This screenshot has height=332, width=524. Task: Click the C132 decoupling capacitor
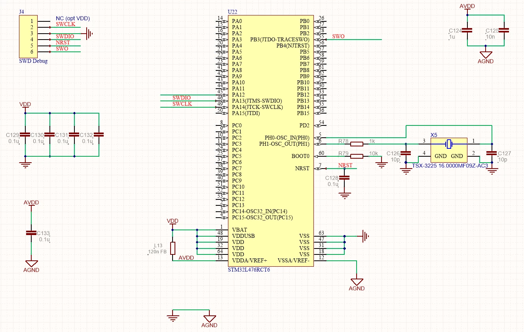[99, 135]
